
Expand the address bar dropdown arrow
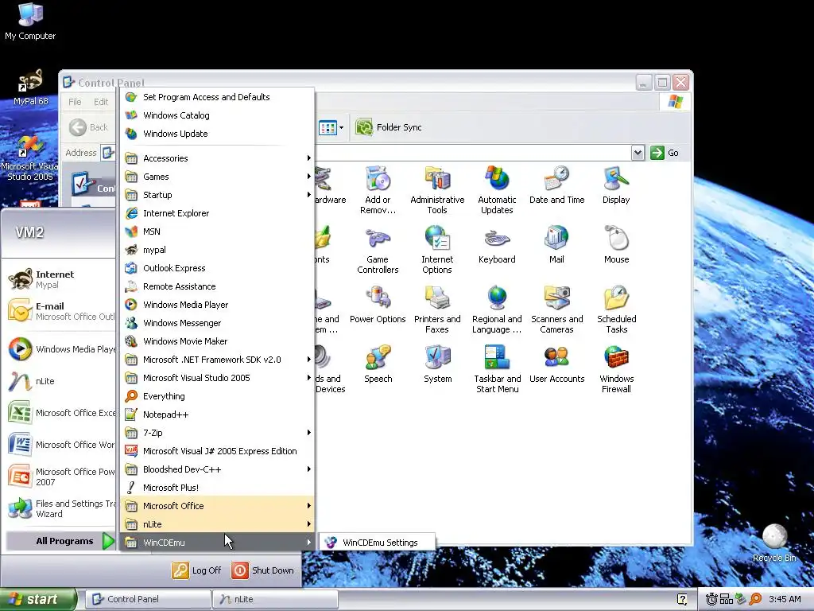638,153
